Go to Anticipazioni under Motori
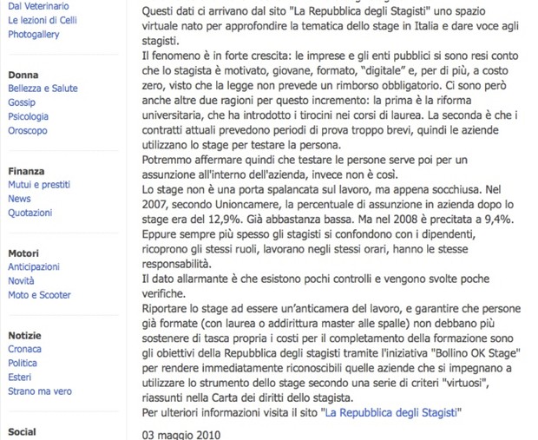This screenshot has height=440, width=538. click(34, 266)
